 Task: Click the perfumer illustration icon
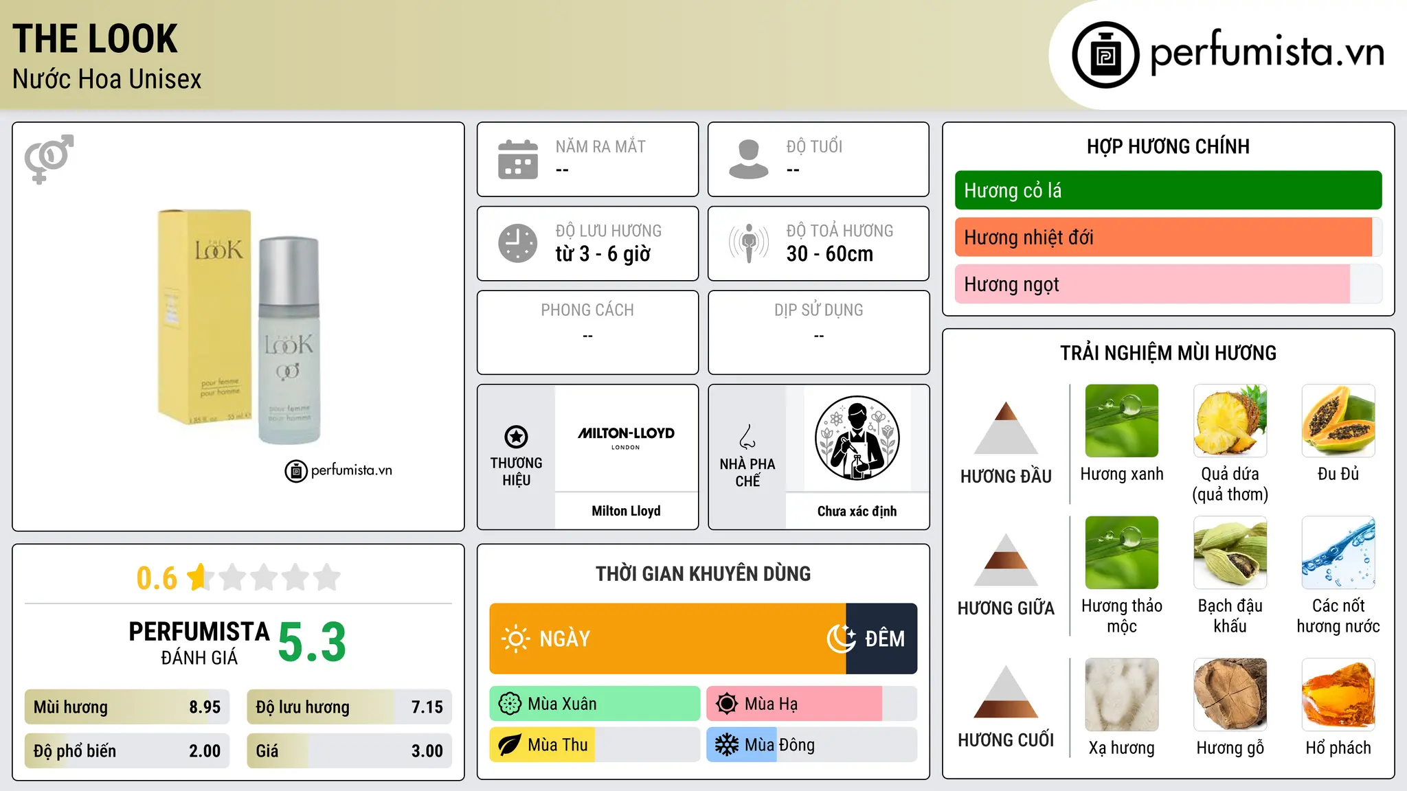coord(857,438)
